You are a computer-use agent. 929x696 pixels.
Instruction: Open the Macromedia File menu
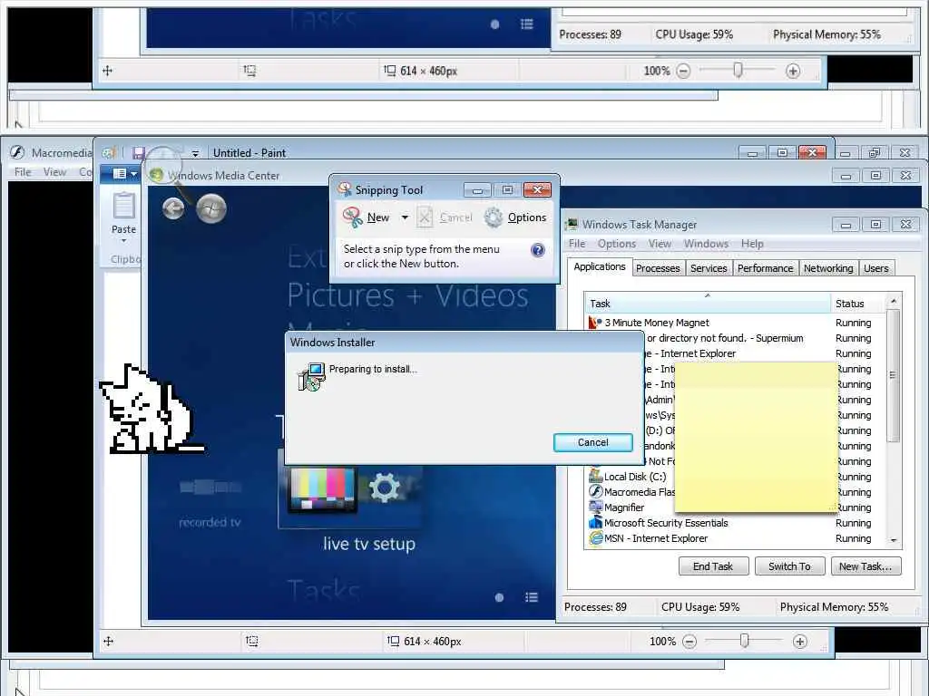pos(23,172)
